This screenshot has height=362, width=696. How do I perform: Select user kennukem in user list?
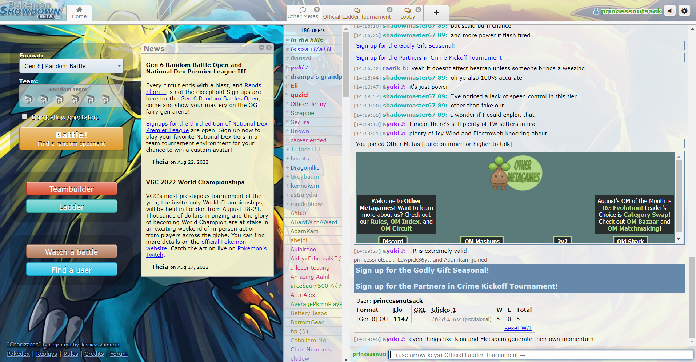[313, 186]
